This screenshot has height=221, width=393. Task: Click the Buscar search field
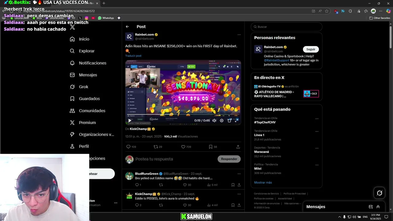[286, 27]
